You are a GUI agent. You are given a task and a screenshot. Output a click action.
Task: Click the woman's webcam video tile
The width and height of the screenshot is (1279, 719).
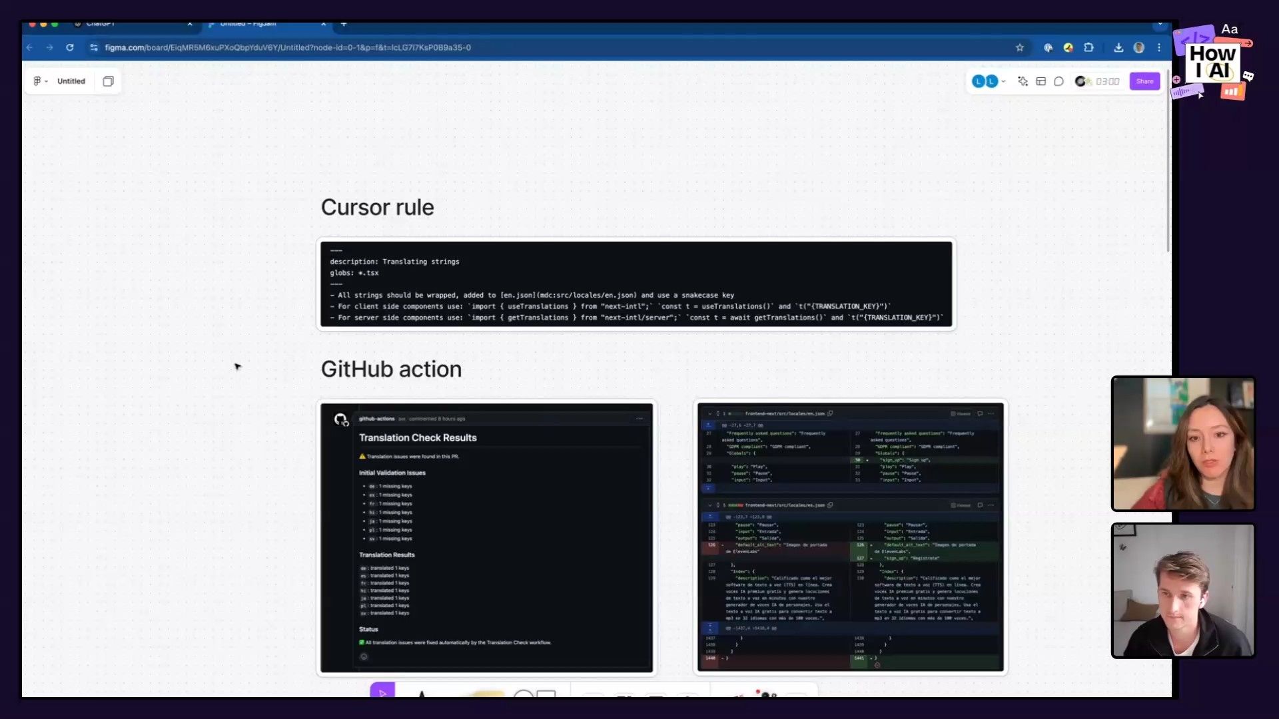[1183, 443]
